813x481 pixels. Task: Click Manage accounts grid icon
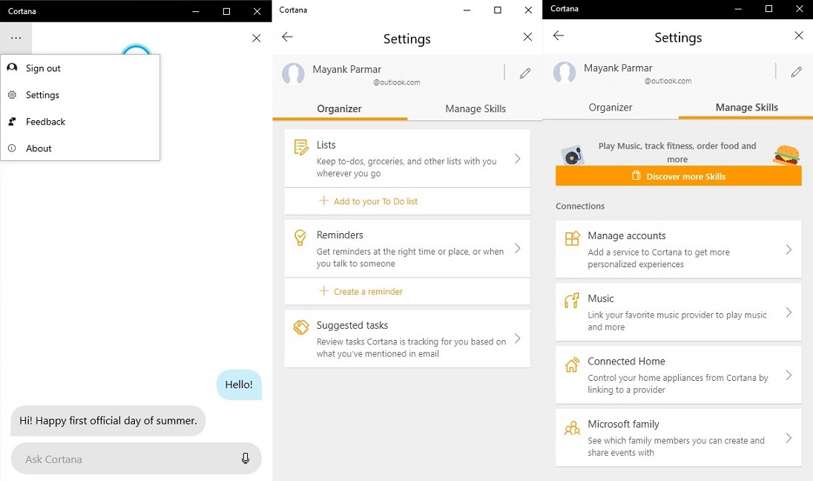tap(573, 239)
